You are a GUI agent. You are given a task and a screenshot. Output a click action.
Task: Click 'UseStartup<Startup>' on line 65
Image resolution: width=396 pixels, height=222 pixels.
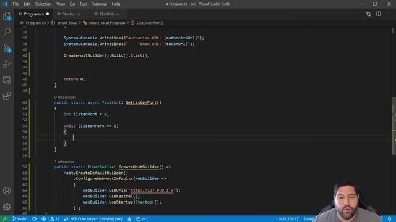[x=131, y=202]
